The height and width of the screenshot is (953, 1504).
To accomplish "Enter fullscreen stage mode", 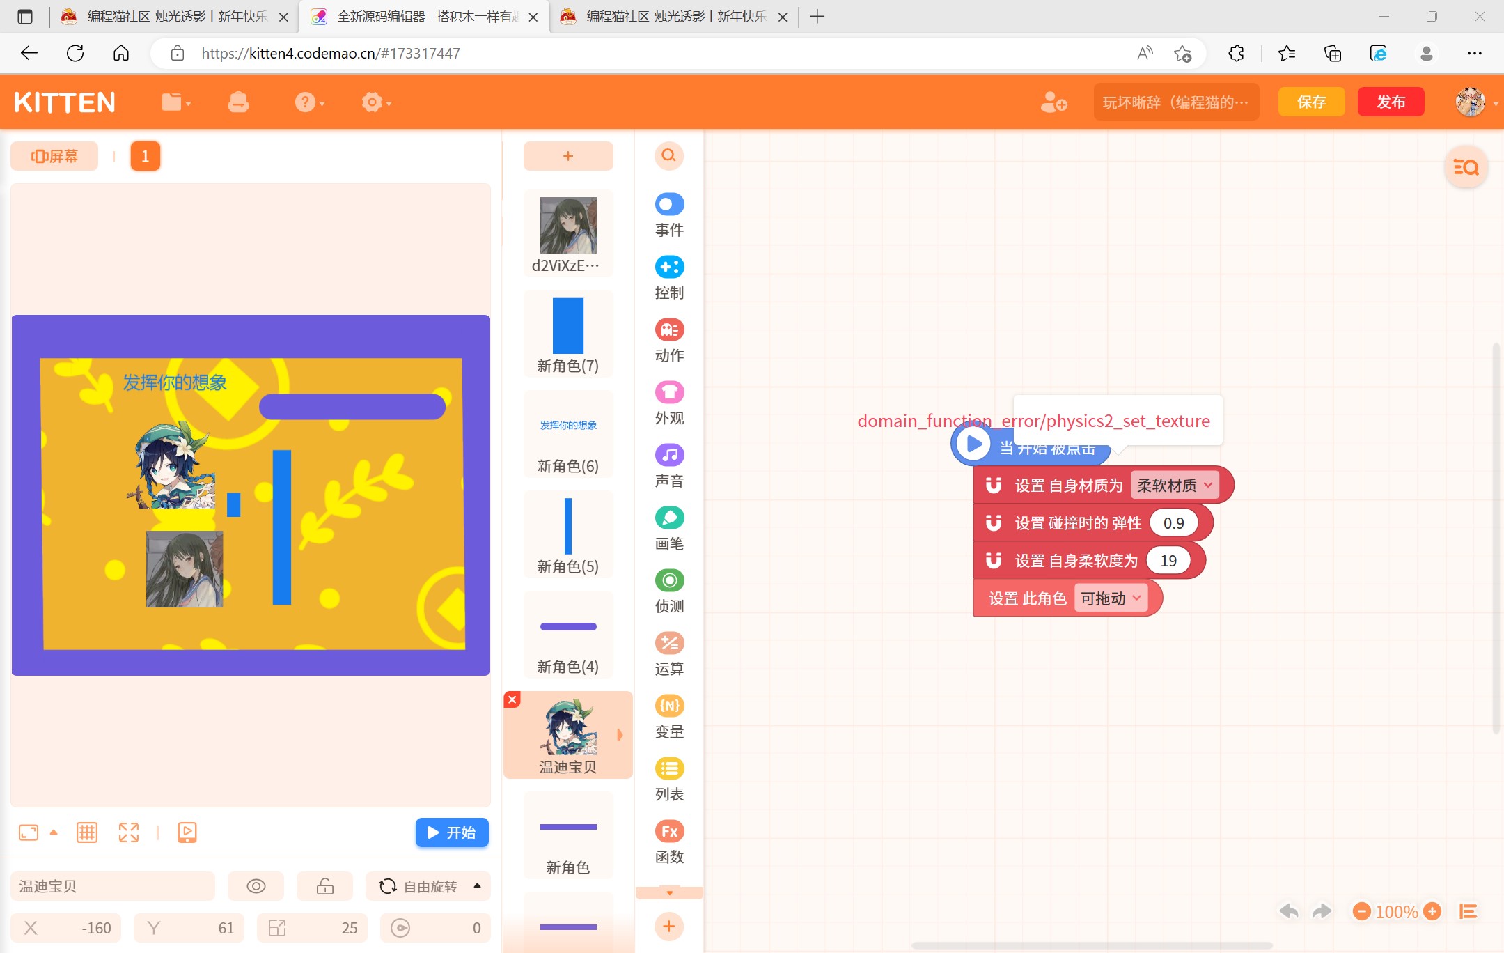I will (129, 832).
